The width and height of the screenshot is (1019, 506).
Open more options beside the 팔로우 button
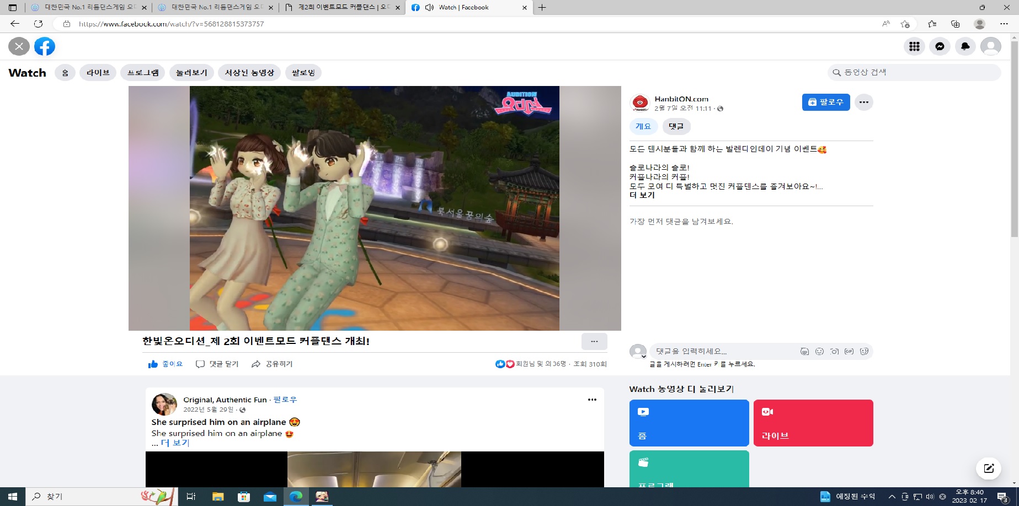(x=863, y=102)
